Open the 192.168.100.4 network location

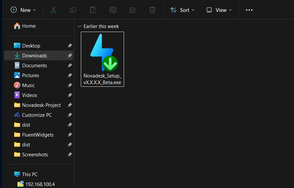pyautogui.click(x=39, y=184)
